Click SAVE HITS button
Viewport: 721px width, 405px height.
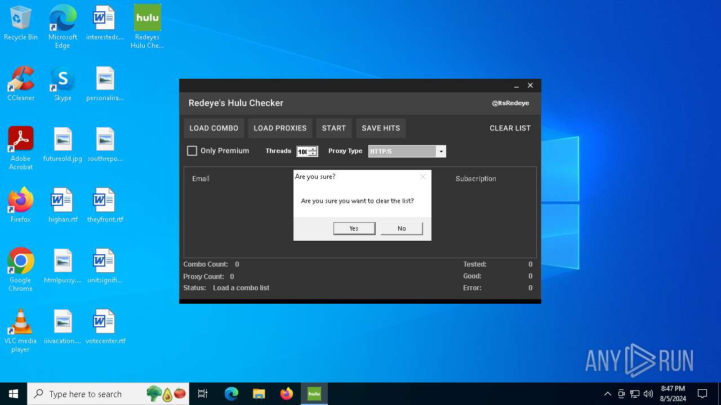point(381,128)
